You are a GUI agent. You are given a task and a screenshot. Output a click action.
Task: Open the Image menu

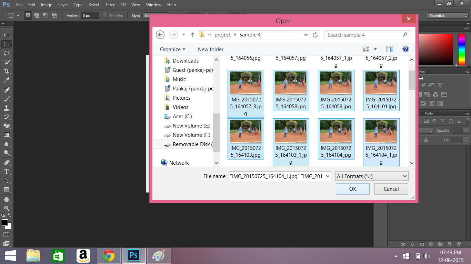(x=47, y=5)
